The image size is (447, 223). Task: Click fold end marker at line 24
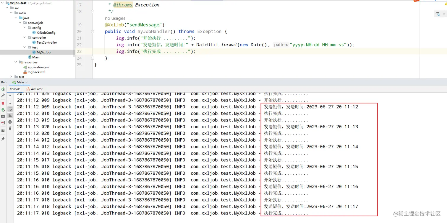click(93, 58)
